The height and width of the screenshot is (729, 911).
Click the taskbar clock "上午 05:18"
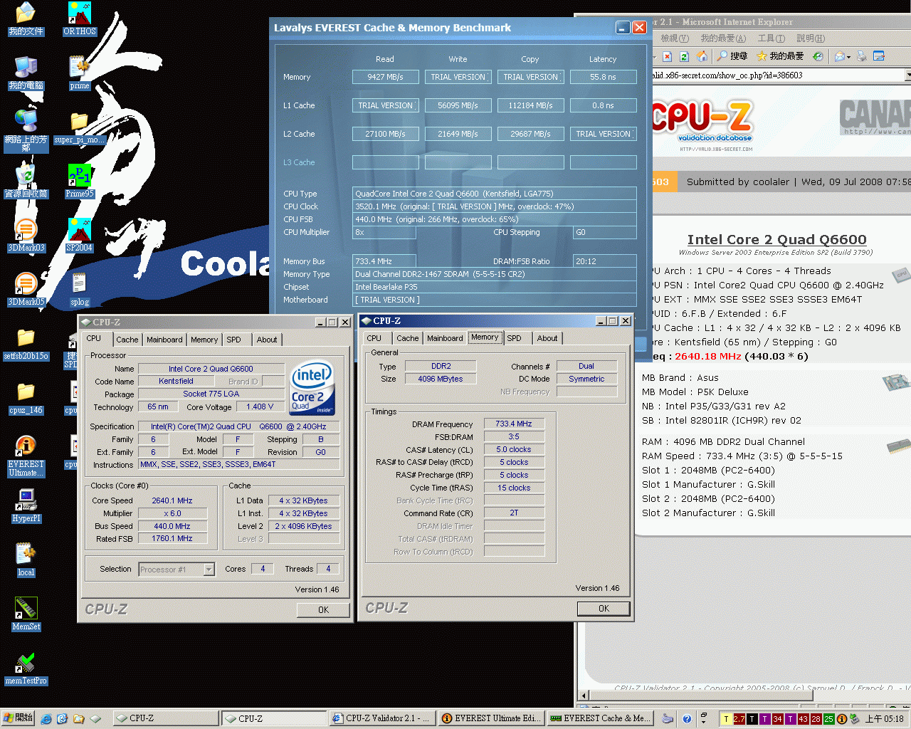(x=884, y=719)
